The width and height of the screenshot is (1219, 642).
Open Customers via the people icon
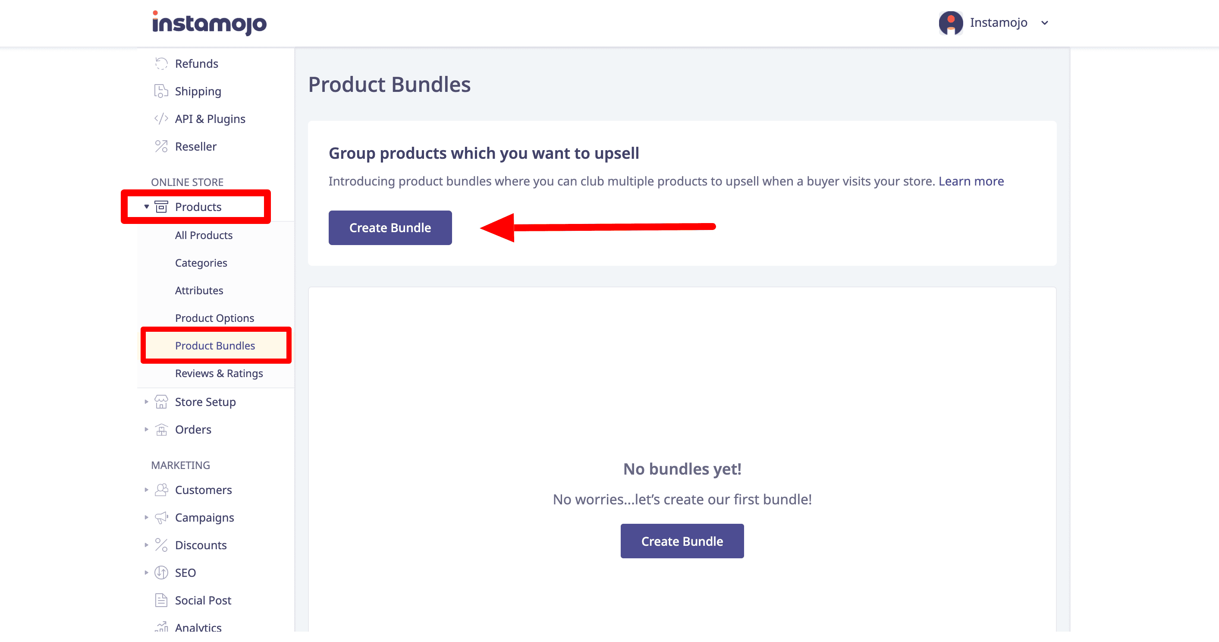(161, 490)
